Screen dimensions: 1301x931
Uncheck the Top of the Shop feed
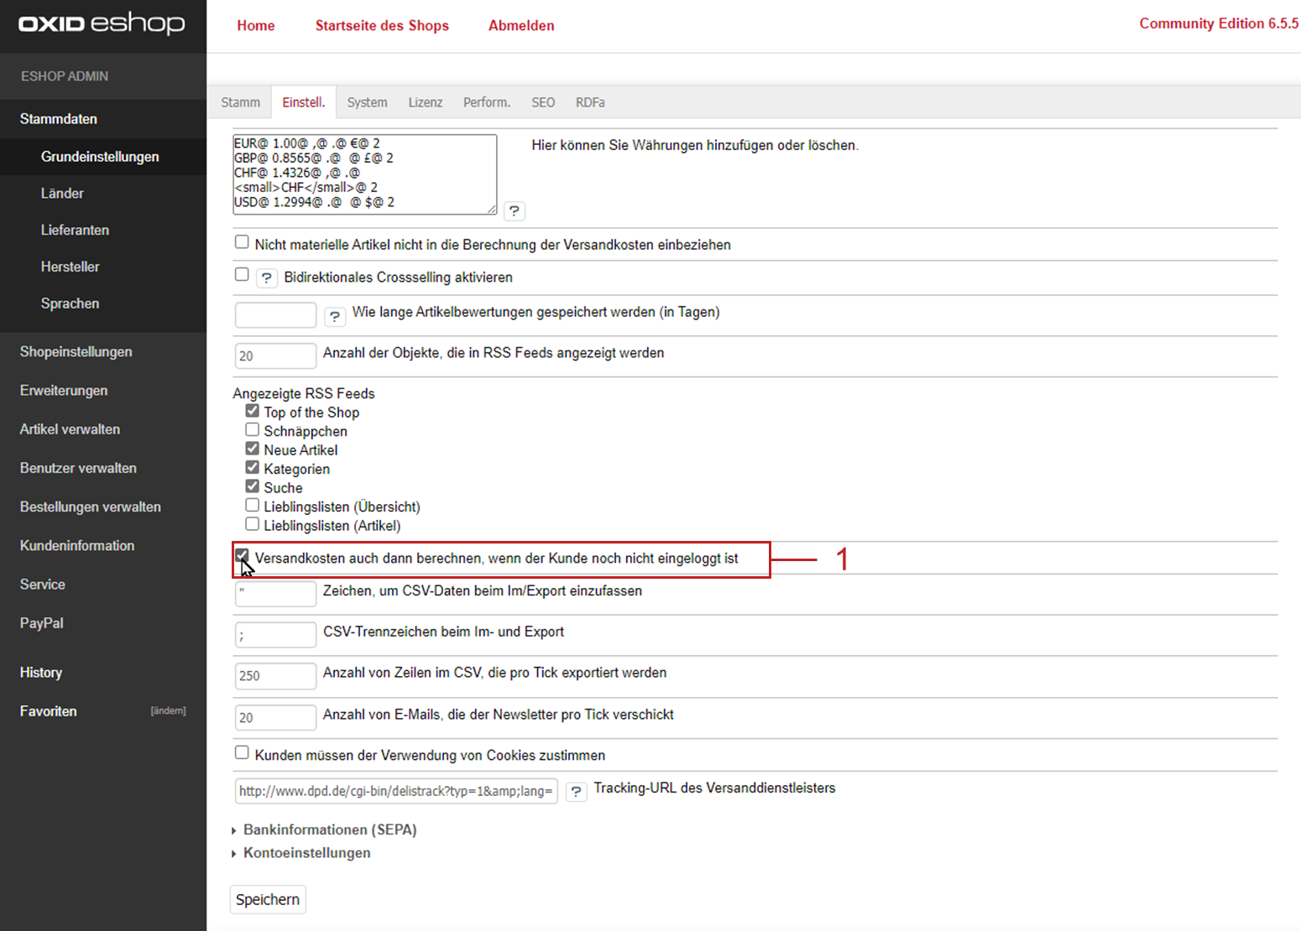[252, 411]
